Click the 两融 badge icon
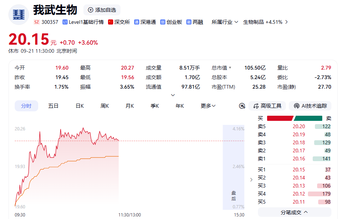Image resolution: width=341 pixels, height=219 pixels. (x=189, y=22)
